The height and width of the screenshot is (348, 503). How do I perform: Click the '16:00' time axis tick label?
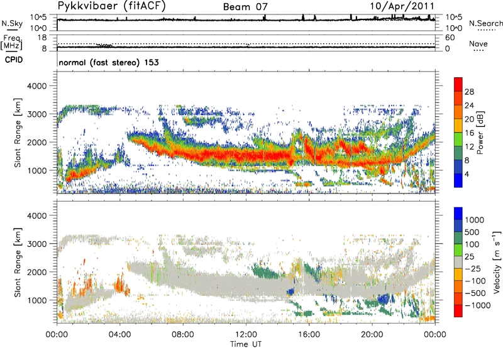309,335
